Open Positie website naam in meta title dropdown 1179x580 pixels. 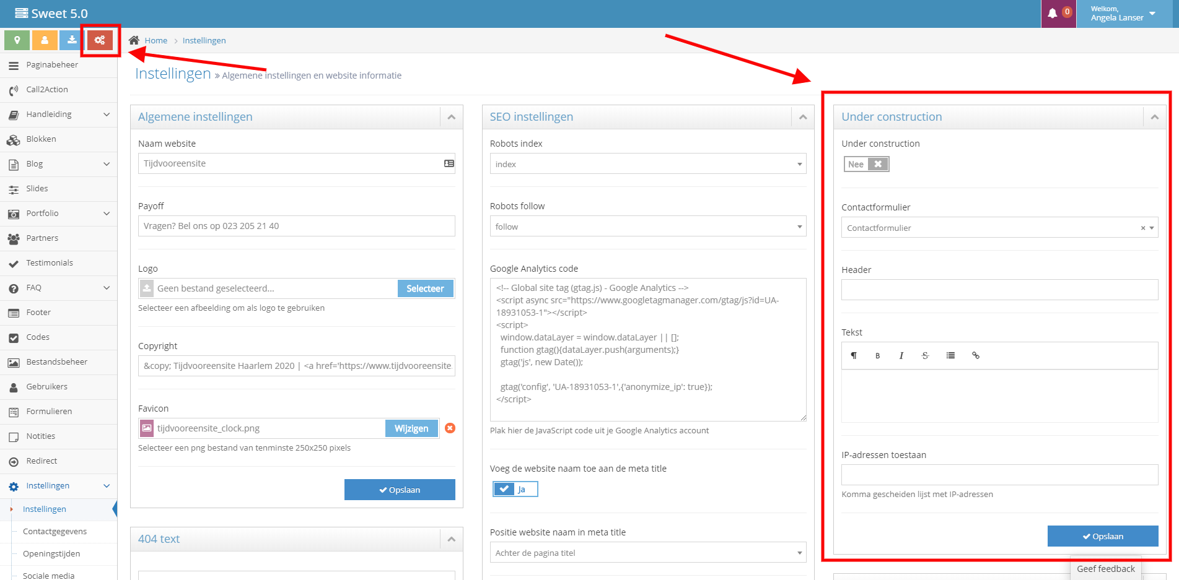(x=648, y=553)
